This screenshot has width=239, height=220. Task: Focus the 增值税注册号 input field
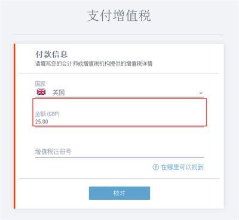119,151
